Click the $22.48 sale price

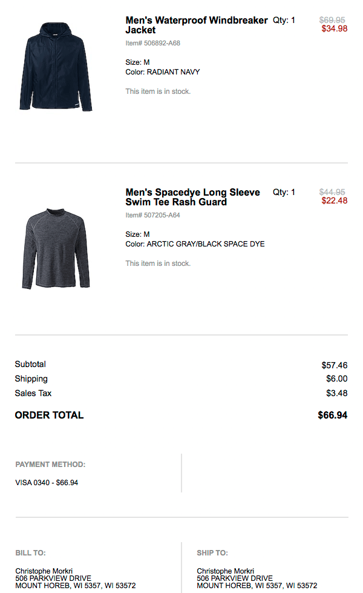point(334,200)
